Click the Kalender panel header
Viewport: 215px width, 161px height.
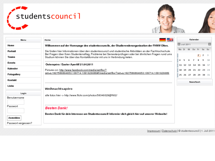click(x=194, y=40)
